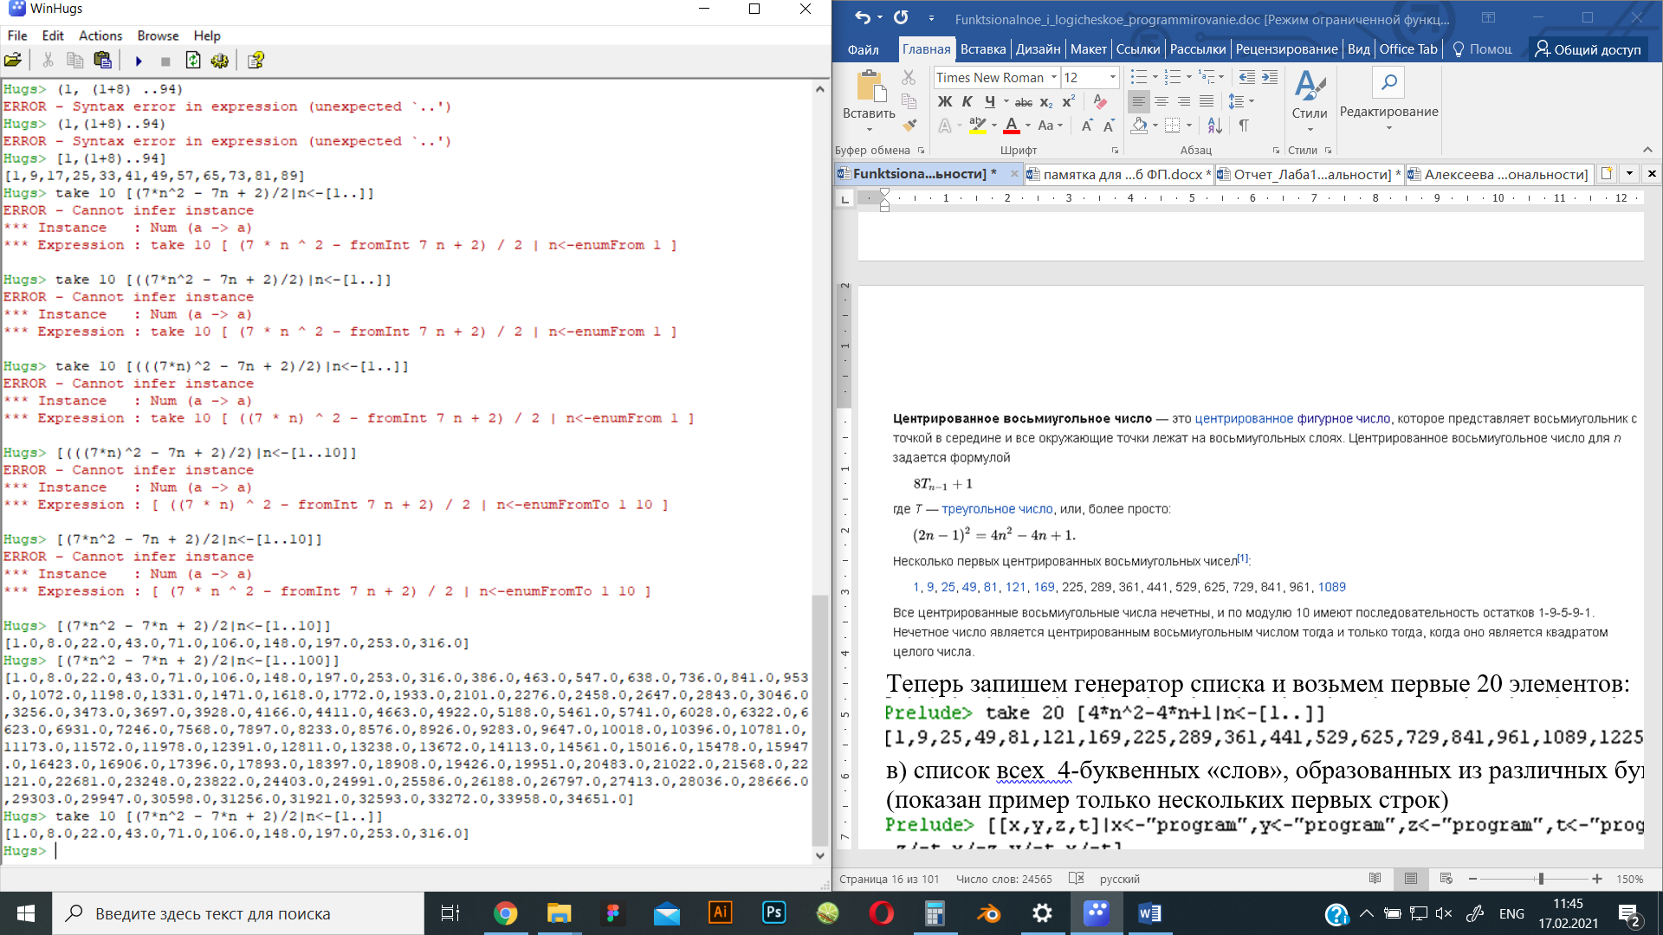Select align left paragraph button
Image resolution: width=1663 pixels, height=935 pixels.
tap(1138, 102)
